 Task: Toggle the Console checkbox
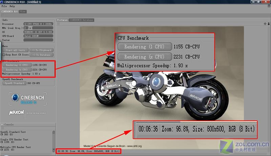(x=2, y=125)
